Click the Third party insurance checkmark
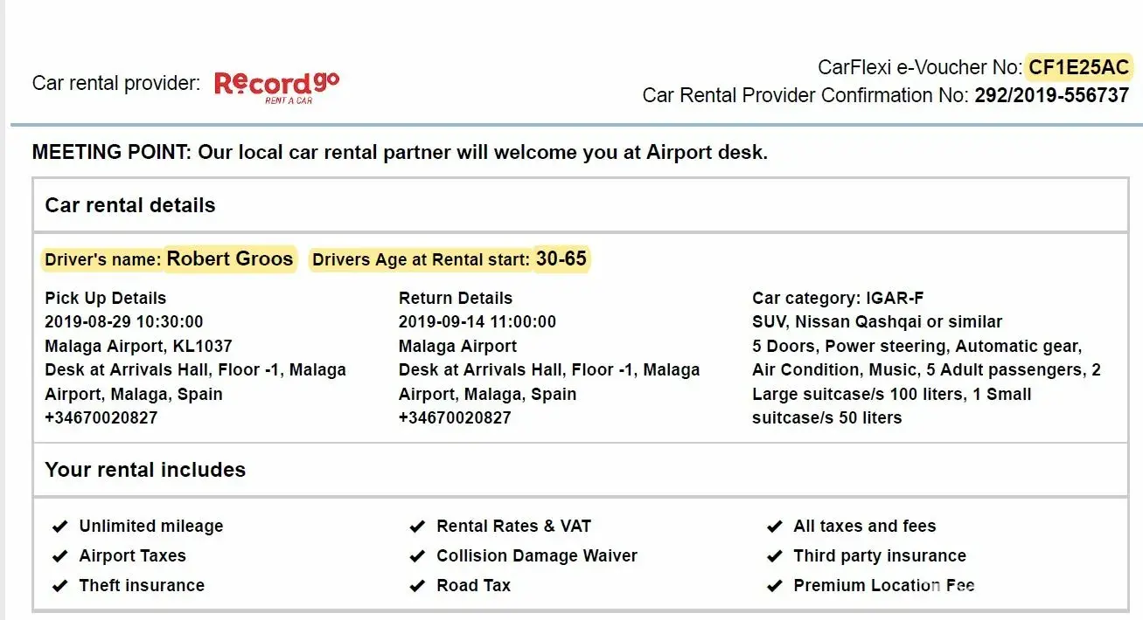Image resolution: width=1143 pixels, height=620 pixels. [x=774, y=555]
